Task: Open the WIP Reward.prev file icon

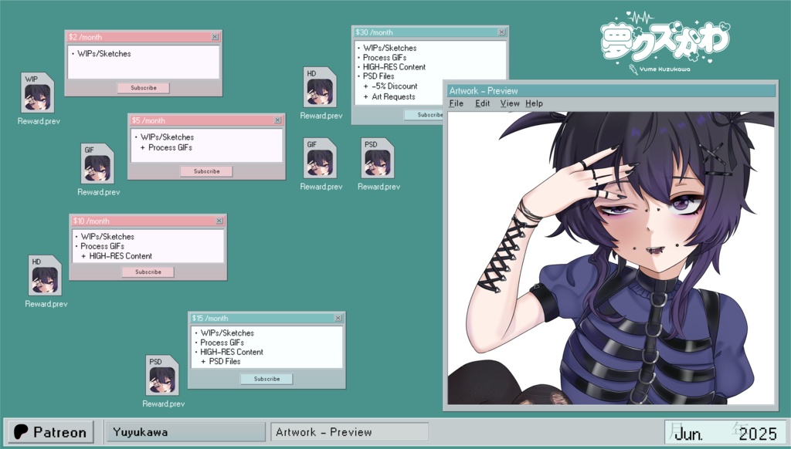Action: 37,93
